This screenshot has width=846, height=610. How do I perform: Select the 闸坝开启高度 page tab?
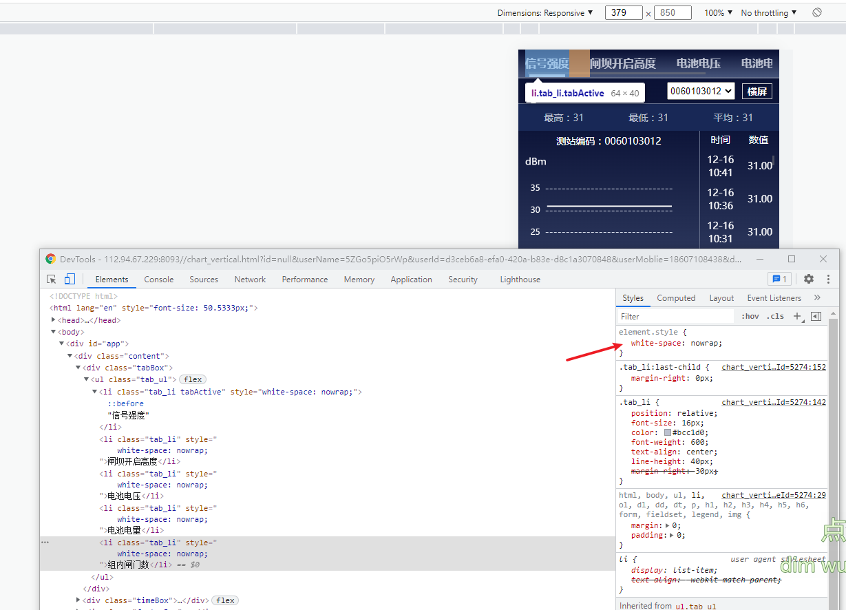pos(623,63)
